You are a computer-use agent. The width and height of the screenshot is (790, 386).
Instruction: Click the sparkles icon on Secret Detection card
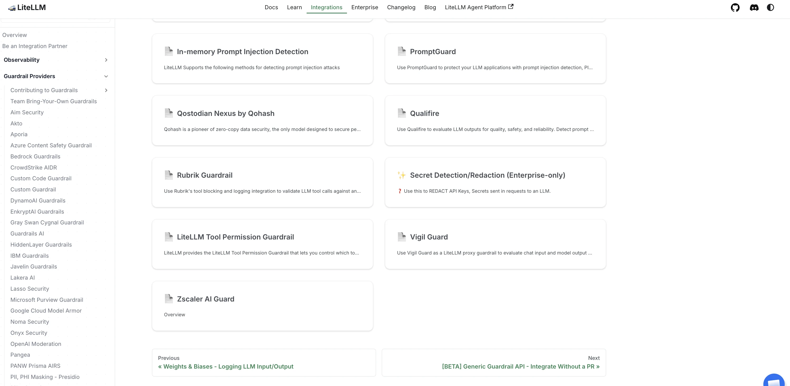click(402, 175)
